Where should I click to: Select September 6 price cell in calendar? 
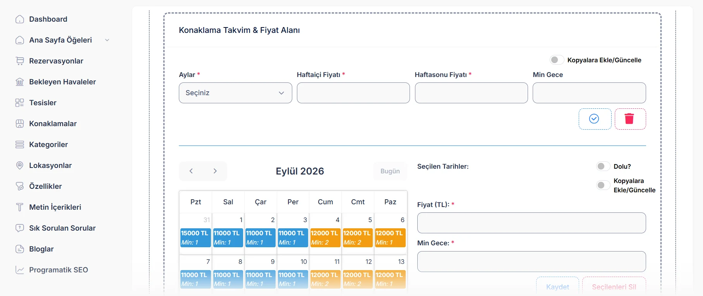(390, 238)
